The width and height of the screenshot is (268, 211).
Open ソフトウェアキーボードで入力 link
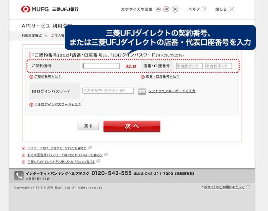(x=172, y=91)
